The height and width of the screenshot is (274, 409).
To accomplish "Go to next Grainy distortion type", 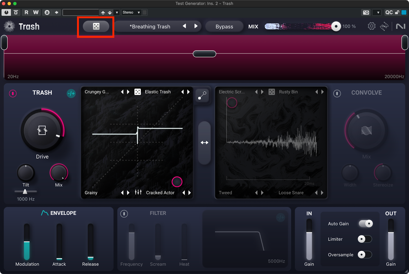I will 128,193.
